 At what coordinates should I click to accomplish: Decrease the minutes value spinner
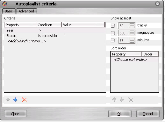pyautogui.click(x=132, y=41)
